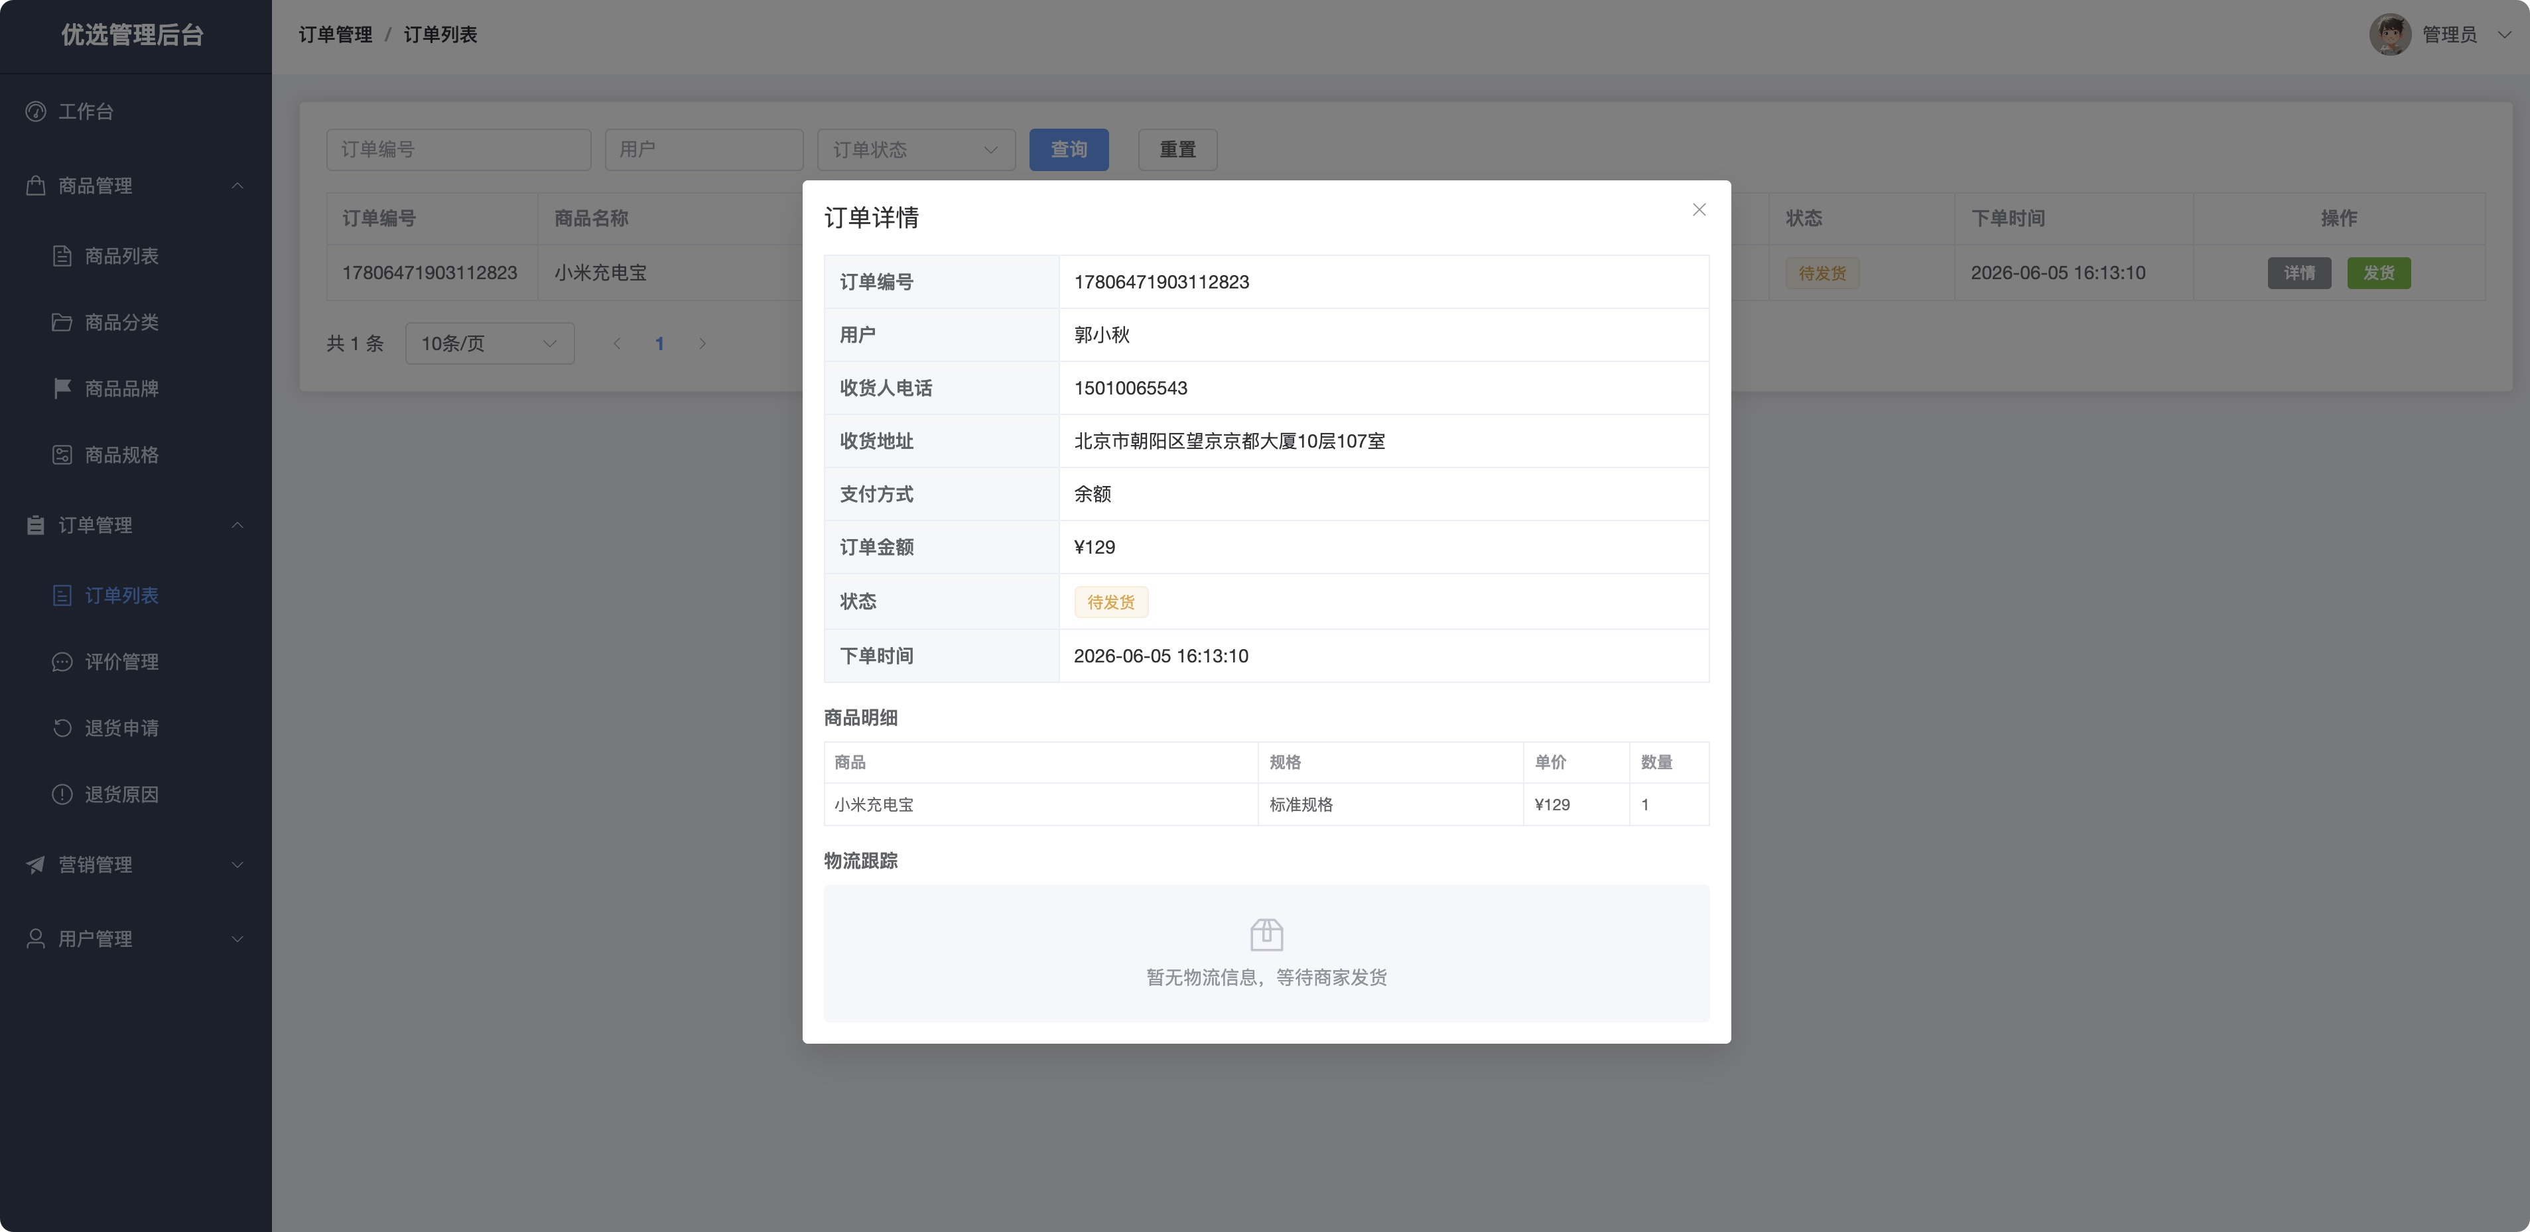
Task: Open the 订单状态 filter dropdown
Action: tap(916, 149)
